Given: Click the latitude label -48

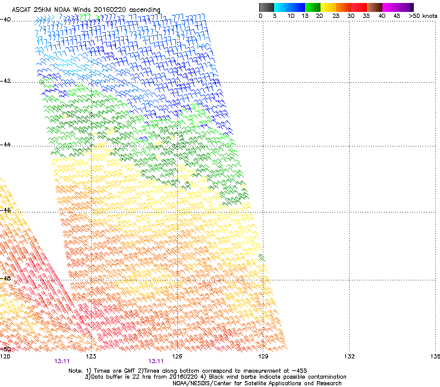Looking at the screenshot, I should point(5,278).
